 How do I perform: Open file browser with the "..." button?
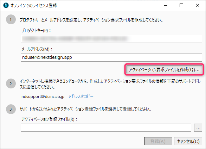click(x=198, y=128)
